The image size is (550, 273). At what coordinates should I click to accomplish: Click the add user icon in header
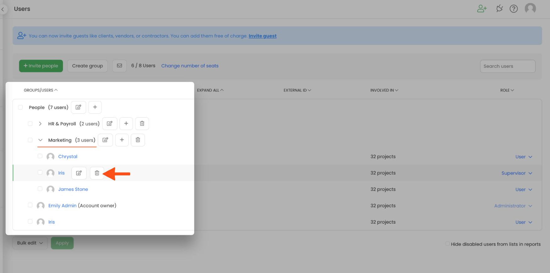(482, 9)
